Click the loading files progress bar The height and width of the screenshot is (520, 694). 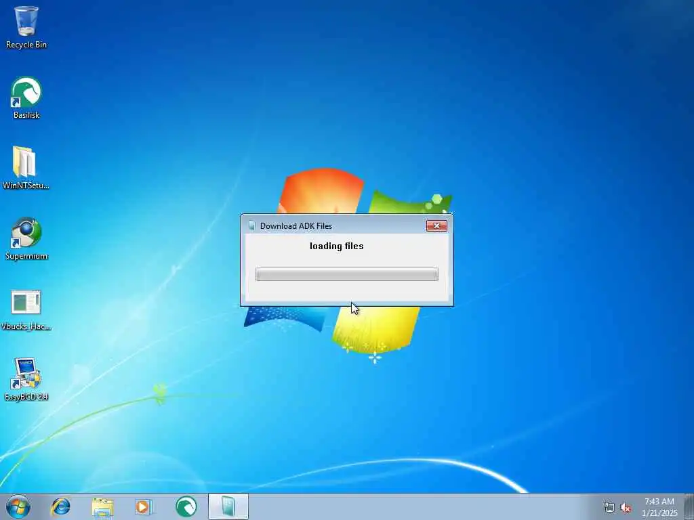[346, 274]
